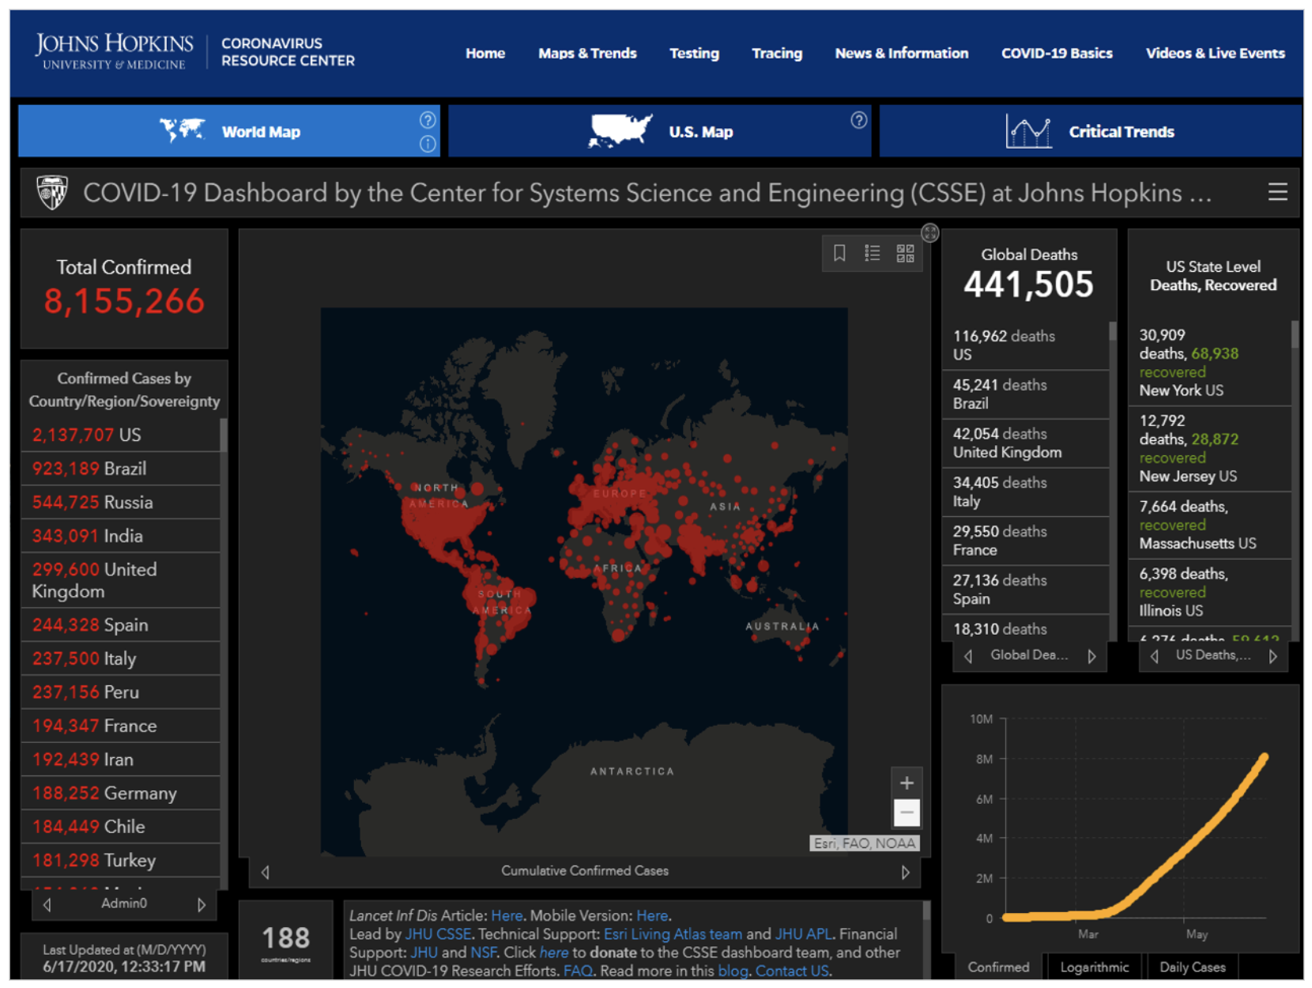Screen dimensions: 1312x988
Task: Click the Critical Trends chart icon
Action: click(x=1027, y=131)
